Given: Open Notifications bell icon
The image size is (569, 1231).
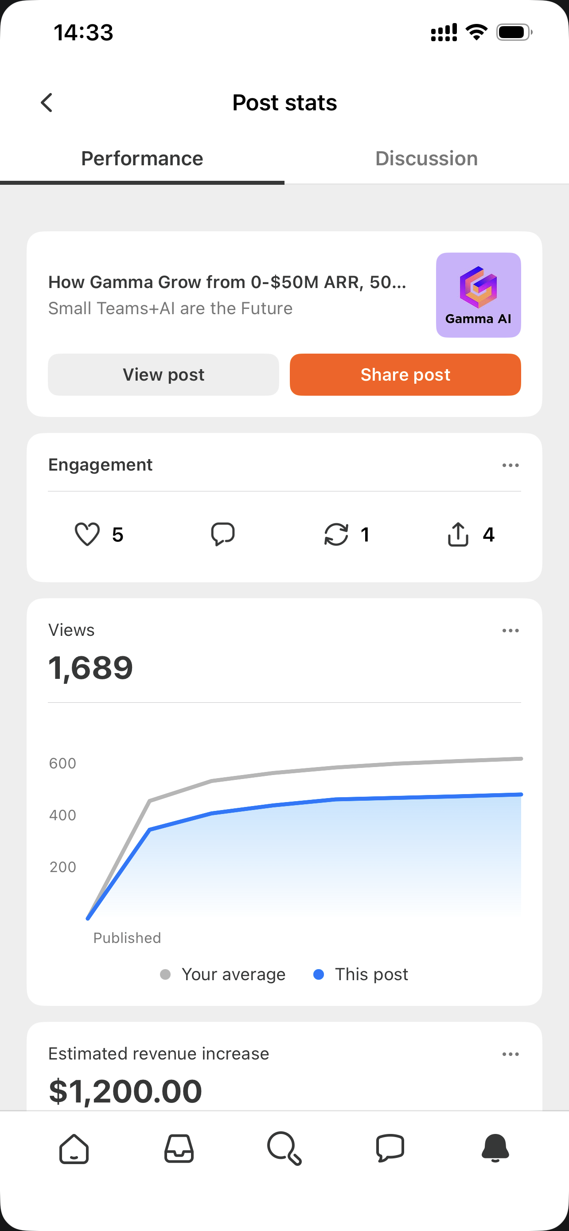Looking at the screenshot, I should (x=495, y=1149).
